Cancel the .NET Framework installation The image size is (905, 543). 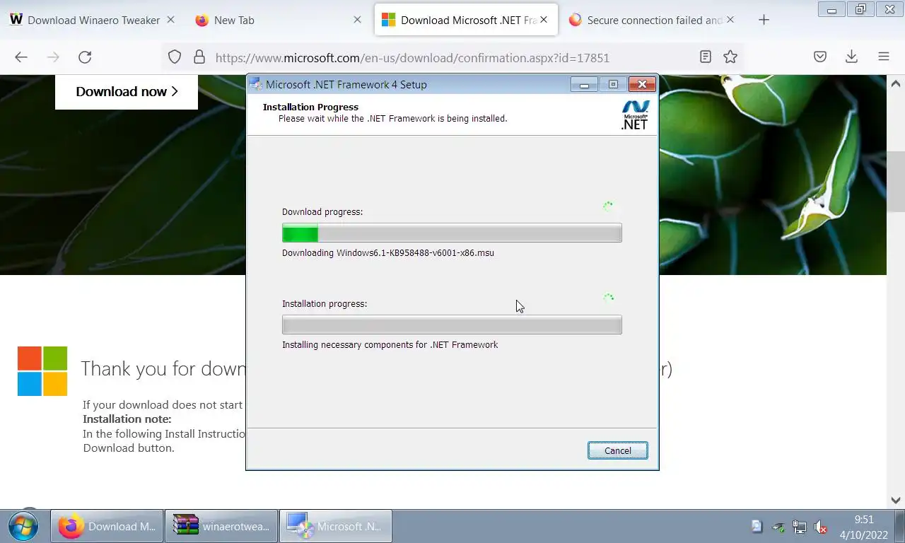coord(617,450)
